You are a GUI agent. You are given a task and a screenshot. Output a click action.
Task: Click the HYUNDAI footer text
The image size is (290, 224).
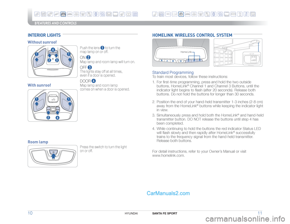pos(131,213)
